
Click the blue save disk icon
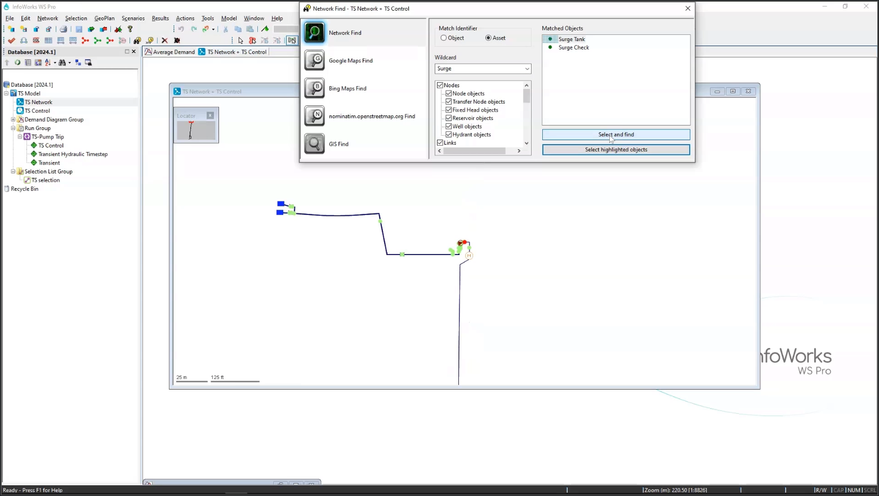tap(79, 29)
